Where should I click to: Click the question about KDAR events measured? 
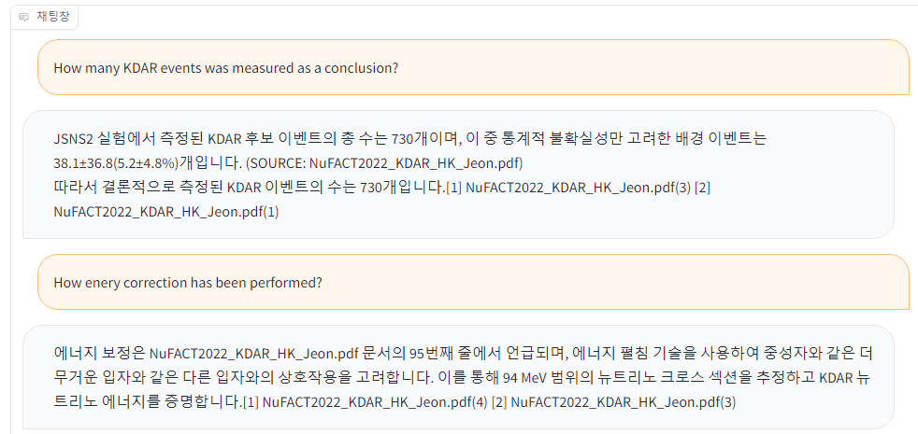226,67
